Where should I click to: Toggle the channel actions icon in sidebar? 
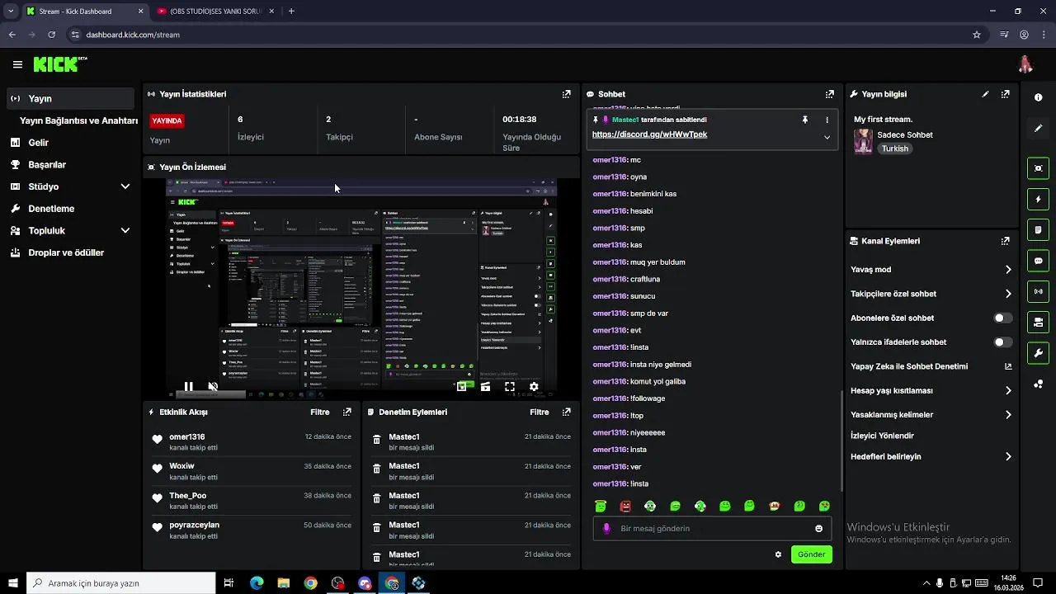pyautogui.click(x=1038, y=322)
